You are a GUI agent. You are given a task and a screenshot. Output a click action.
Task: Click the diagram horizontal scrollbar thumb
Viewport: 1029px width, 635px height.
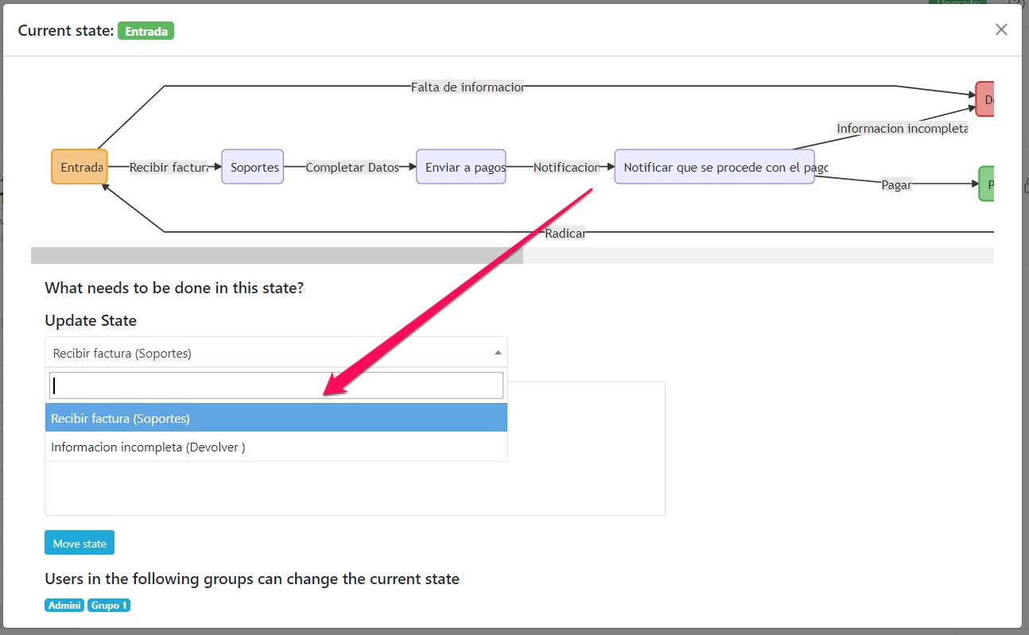click(277, 255)
